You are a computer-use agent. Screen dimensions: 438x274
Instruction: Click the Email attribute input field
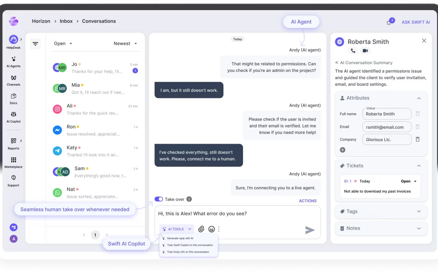386,127
